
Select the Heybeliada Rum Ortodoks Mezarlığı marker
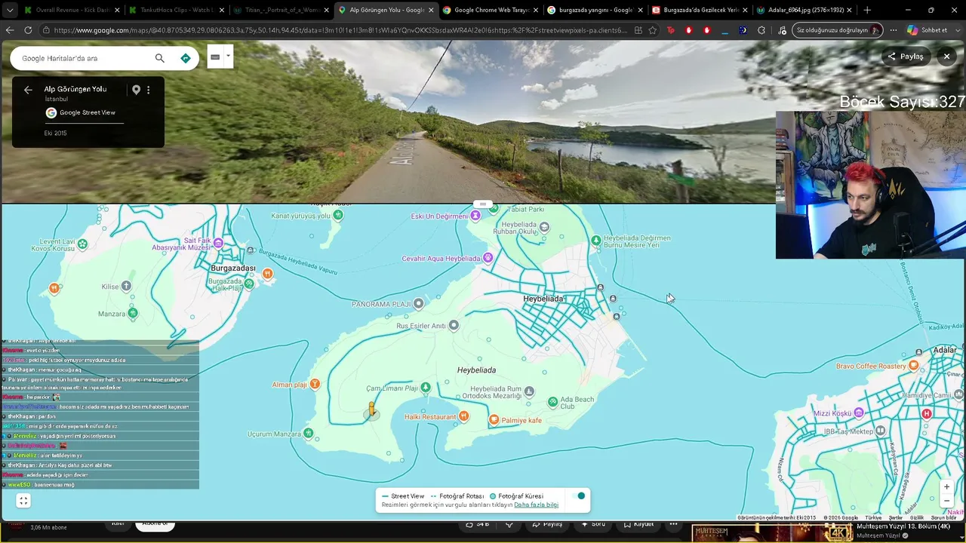coord(529,391)
